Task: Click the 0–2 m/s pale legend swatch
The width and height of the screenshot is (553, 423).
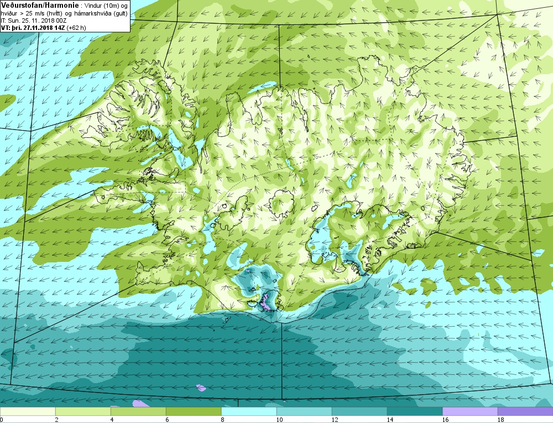Action: (x=28, y=411)
